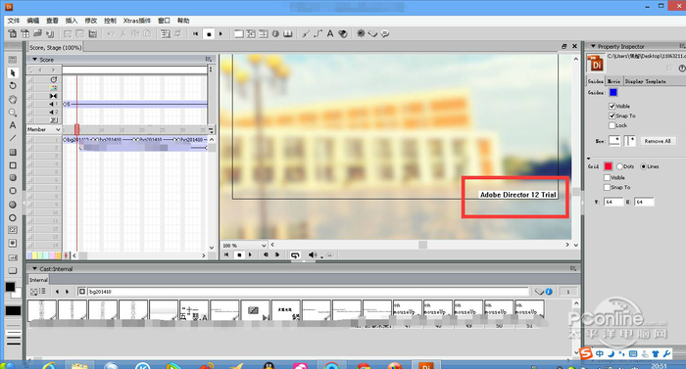Open Xtras插件 menu
Image resolution: width=686 pixels, height=369 pixels.
click(136, 21)
